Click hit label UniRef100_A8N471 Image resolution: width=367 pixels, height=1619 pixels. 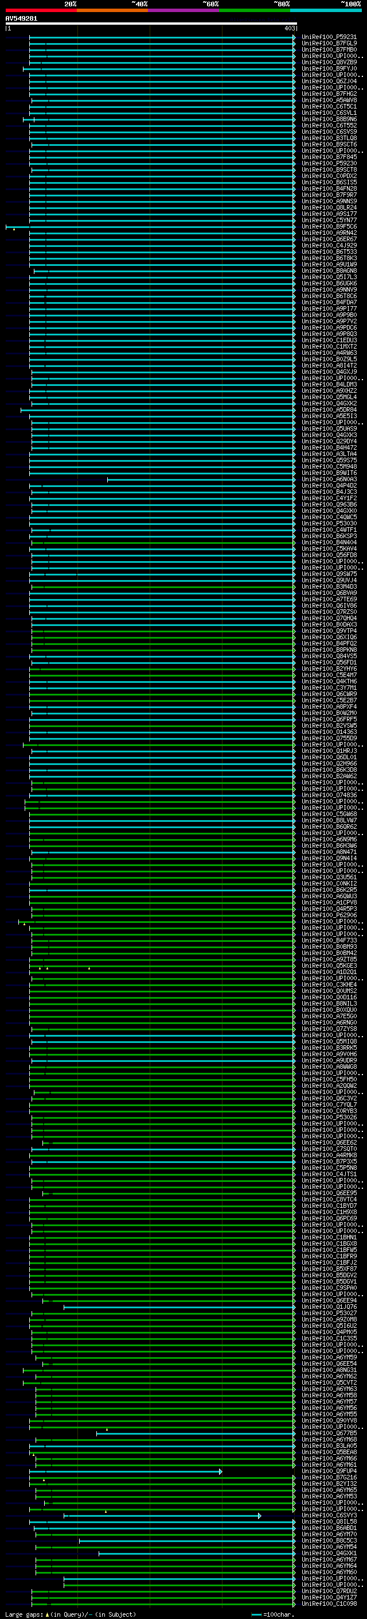pyautogui.click(x=329, y=852)
